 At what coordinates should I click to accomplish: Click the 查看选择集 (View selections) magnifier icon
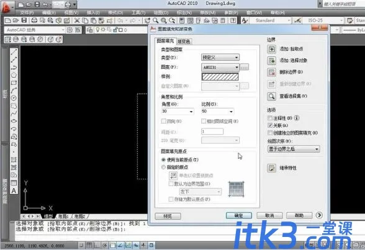(272, 96)
